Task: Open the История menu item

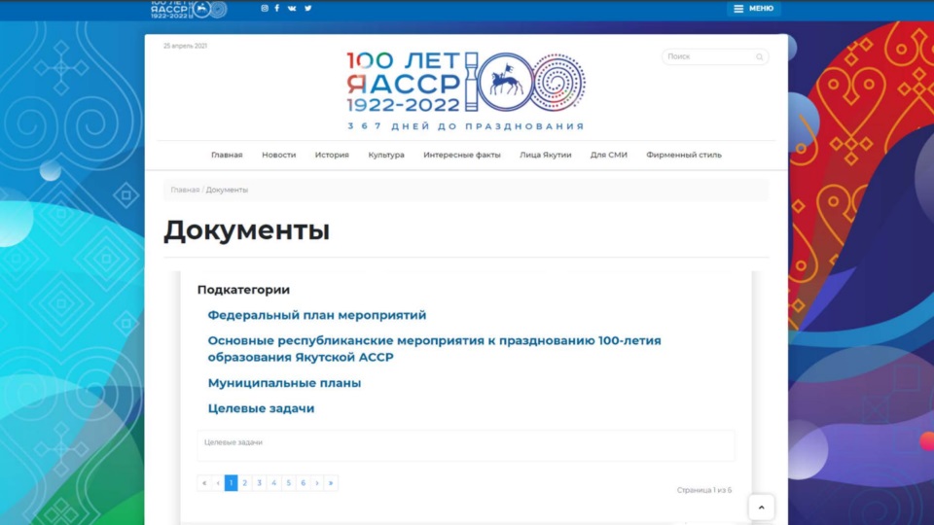Action: [x=332, y=155]
